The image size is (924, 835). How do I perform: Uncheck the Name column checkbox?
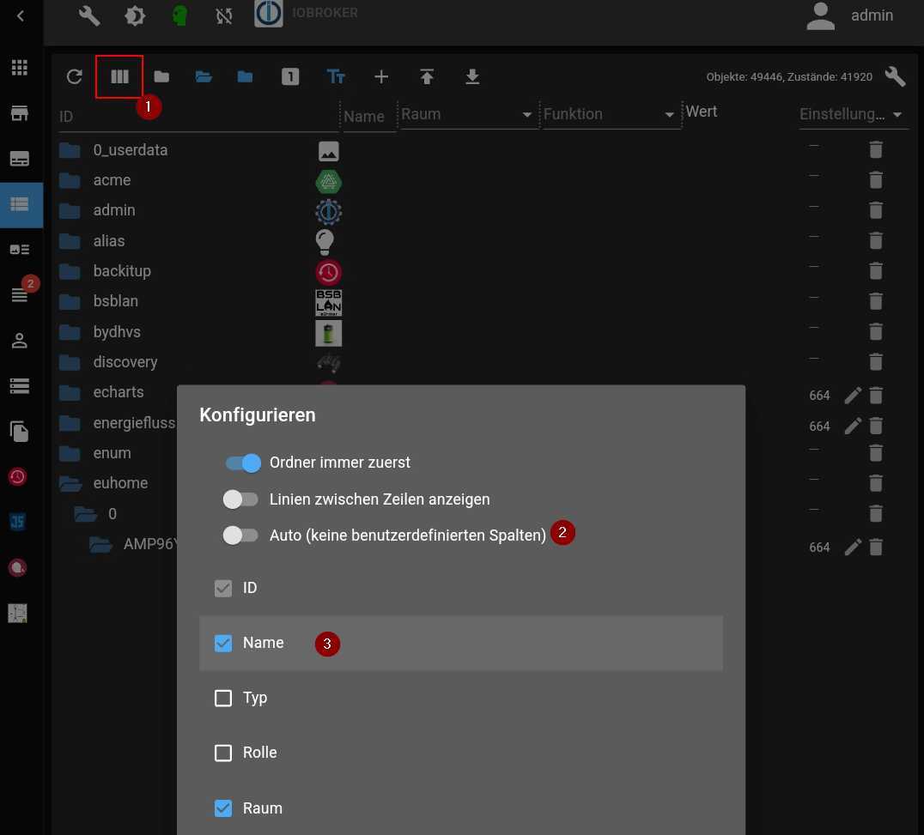pyautogui.click(x=223, y=643)
